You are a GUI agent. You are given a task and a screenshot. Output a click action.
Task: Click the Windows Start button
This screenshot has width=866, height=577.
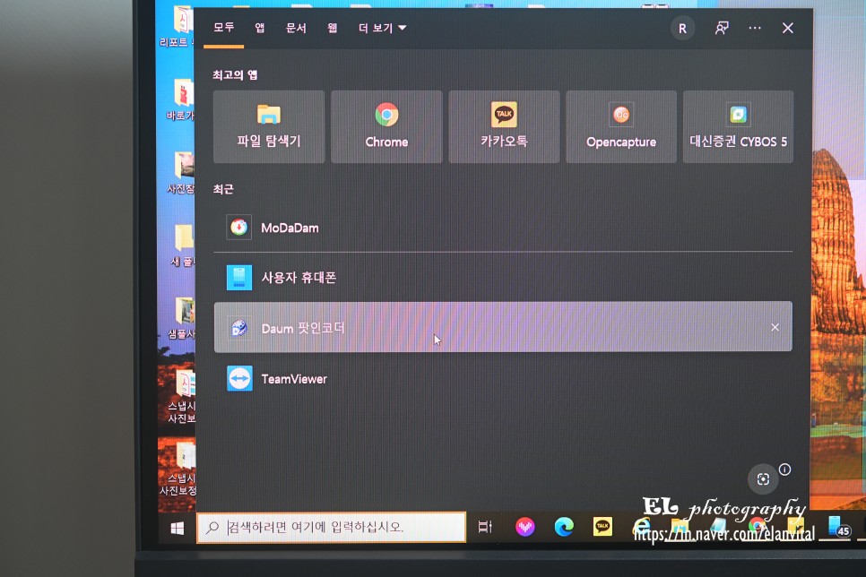pyautogui.click(x=175, y=526)
